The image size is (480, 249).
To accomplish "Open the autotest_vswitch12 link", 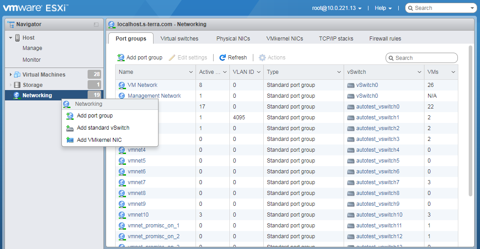I will tap(379, 236).
